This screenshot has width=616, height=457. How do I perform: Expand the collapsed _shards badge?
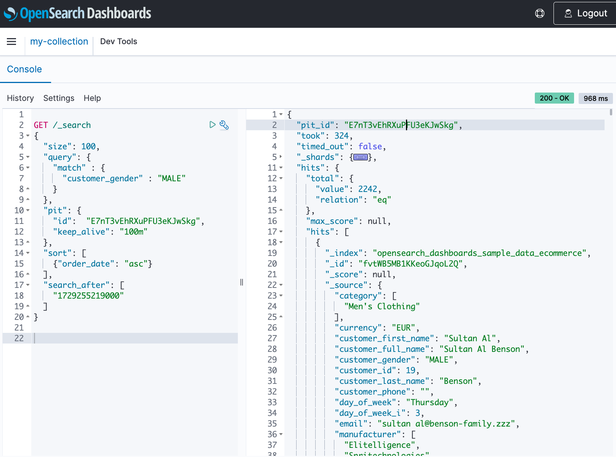[360, 157]
